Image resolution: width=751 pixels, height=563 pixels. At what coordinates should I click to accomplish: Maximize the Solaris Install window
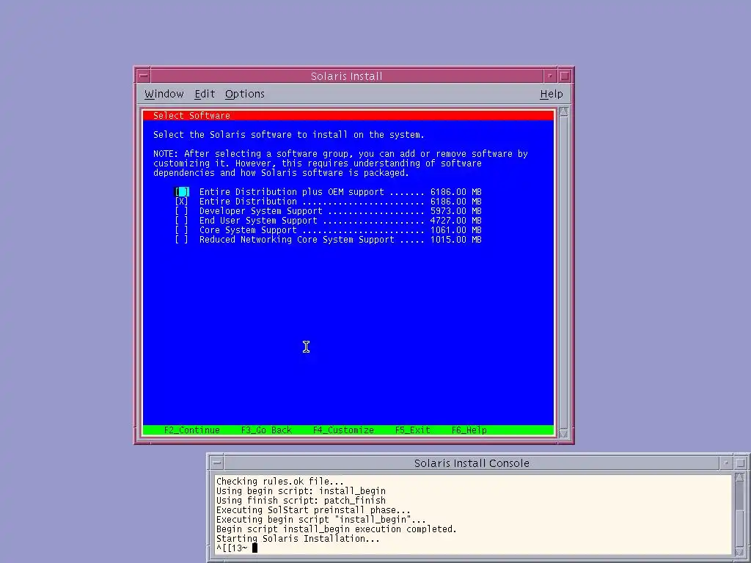coord(564,76)
